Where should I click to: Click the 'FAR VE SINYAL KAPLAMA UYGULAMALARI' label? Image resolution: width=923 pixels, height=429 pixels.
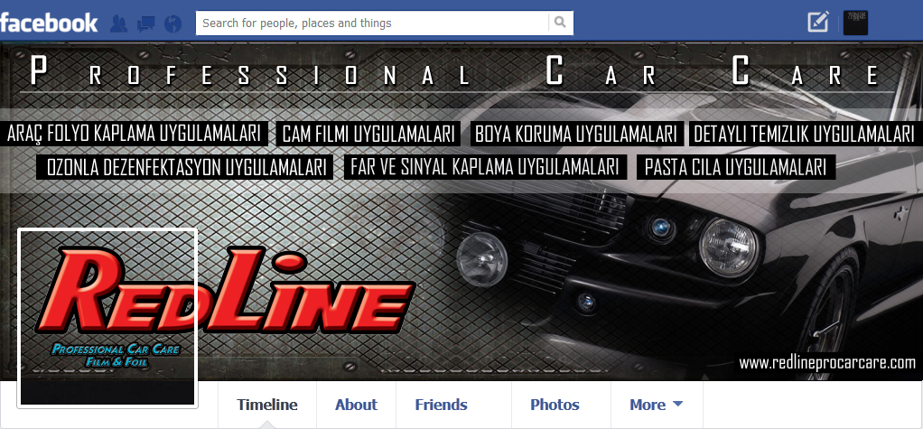point(484,167)
